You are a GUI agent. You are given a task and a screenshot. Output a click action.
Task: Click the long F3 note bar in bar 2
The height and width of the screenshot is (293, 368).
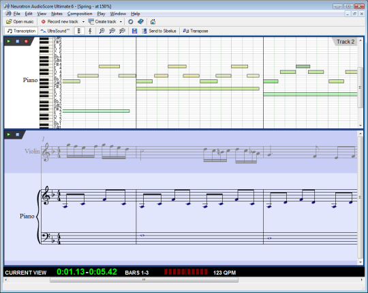[x=198, y=89]
